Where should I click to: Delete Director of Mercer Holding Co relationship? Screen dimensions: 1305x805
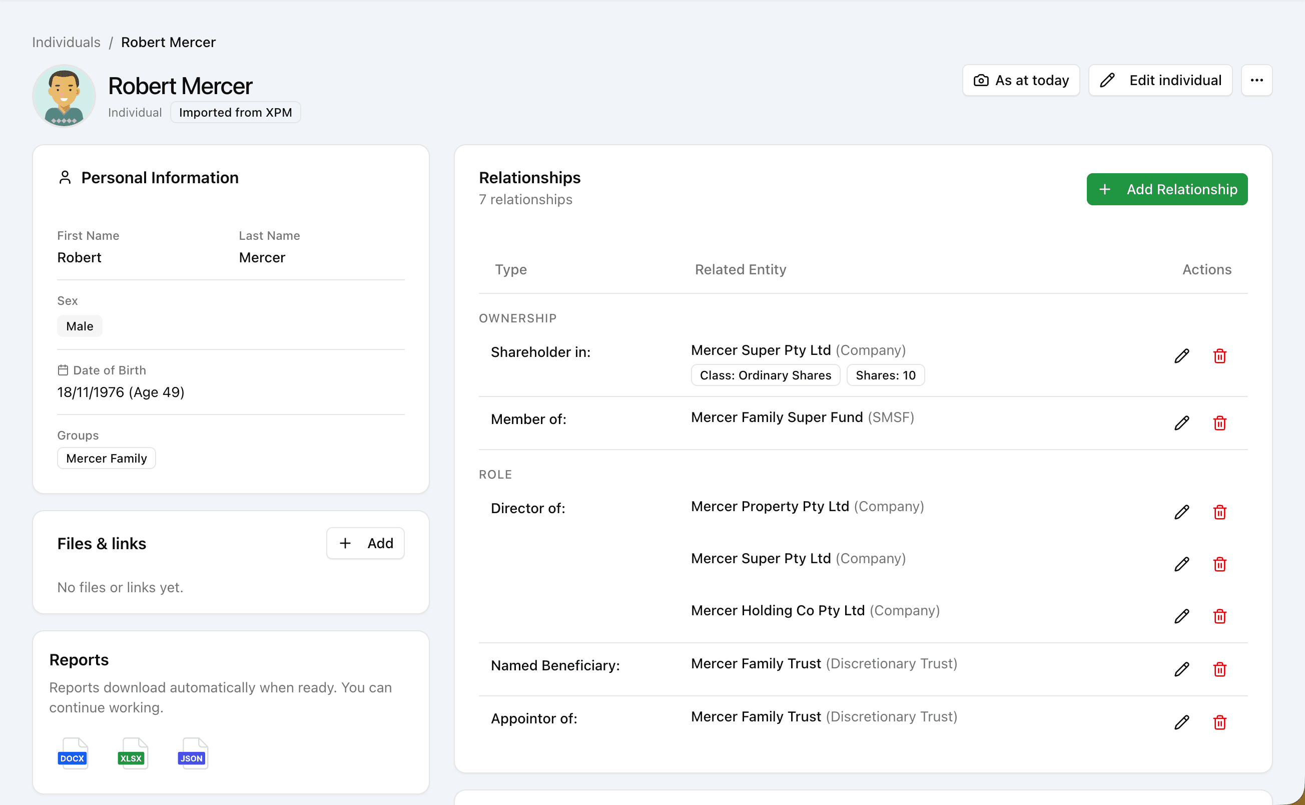coord(1219,616)
